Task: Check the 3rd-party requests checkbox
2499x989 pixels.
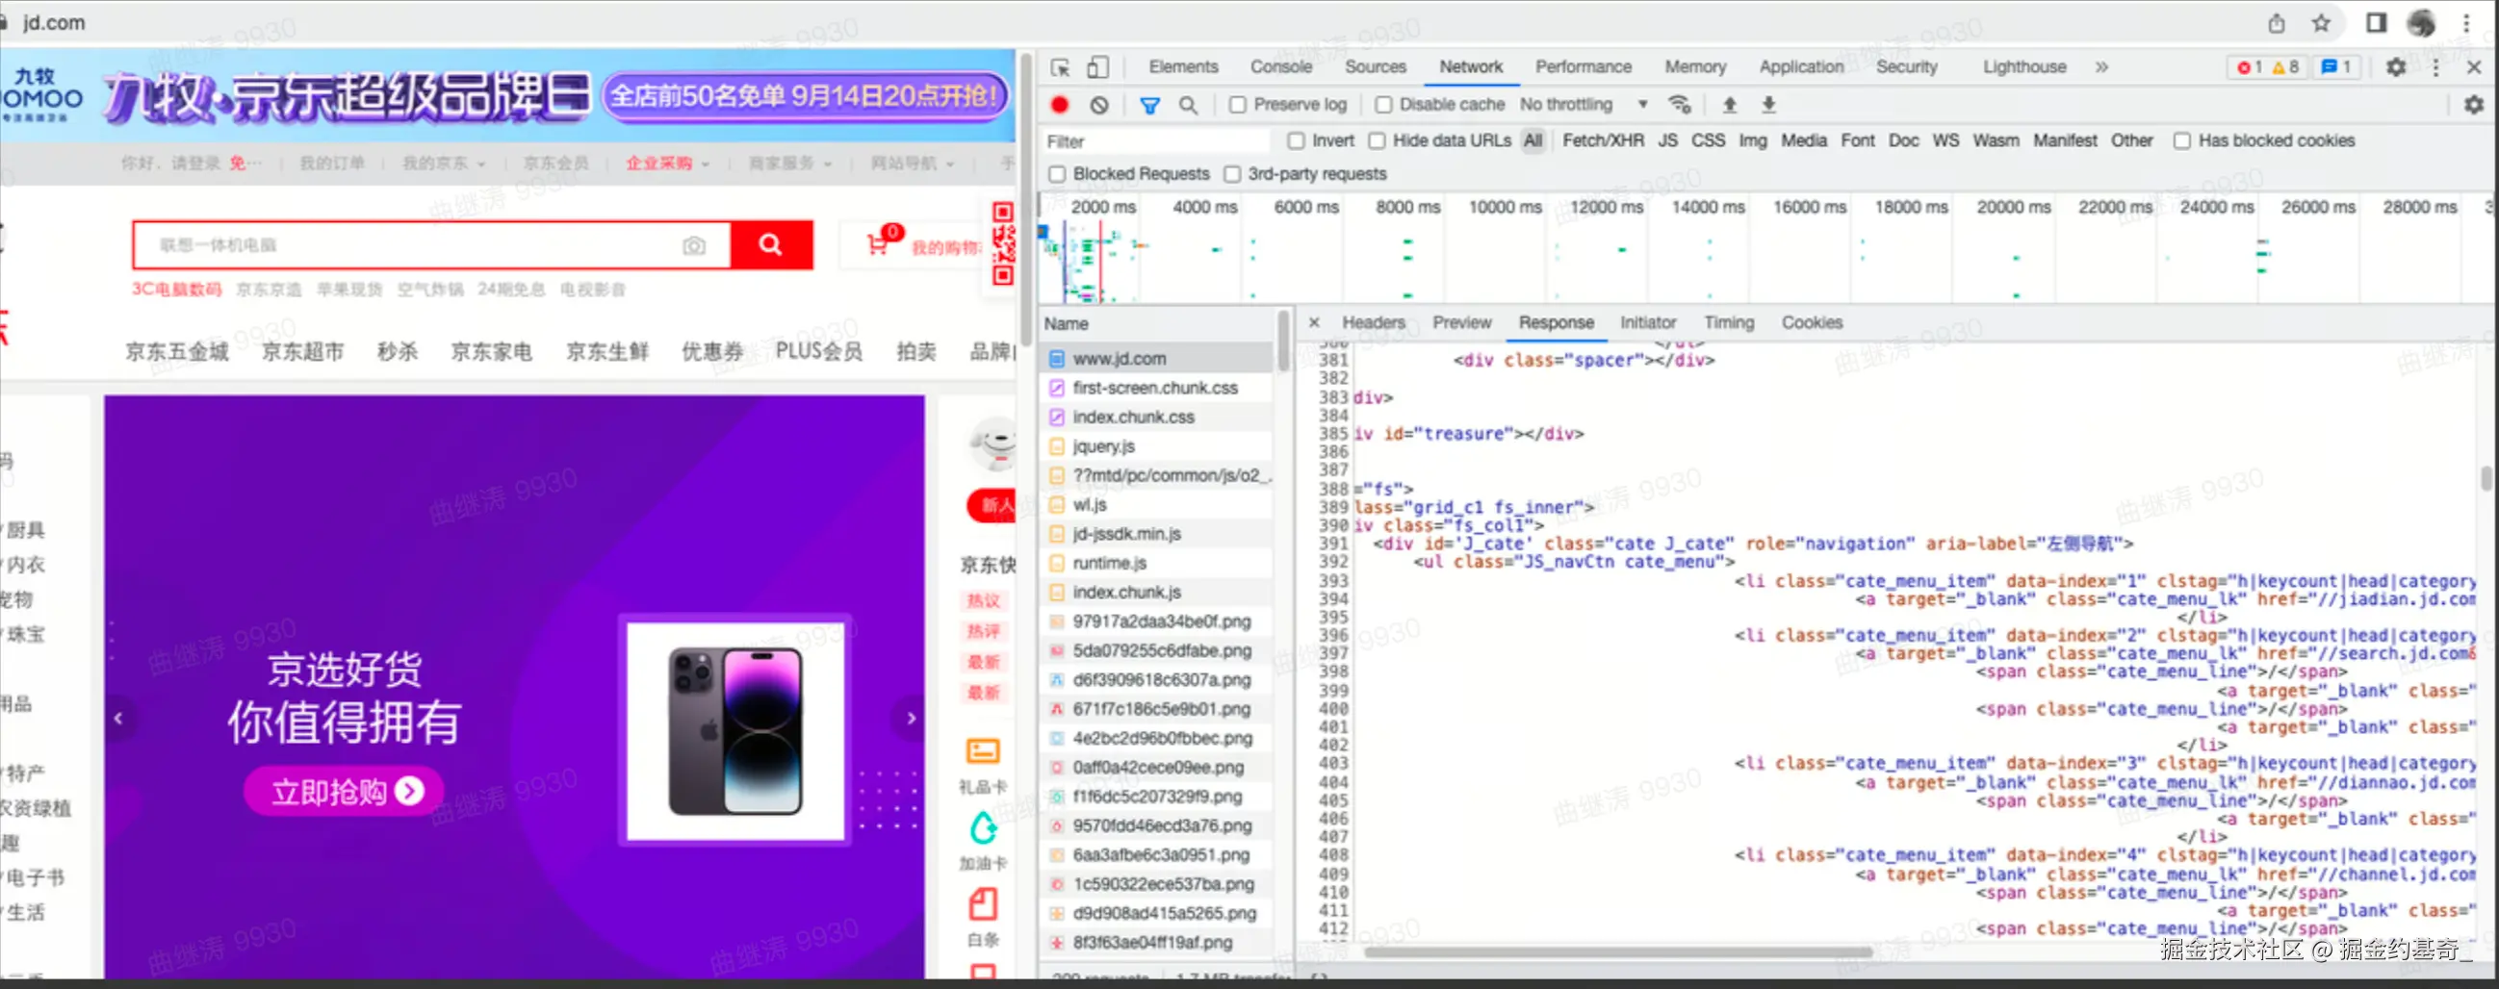Action: click(1231, 173)
